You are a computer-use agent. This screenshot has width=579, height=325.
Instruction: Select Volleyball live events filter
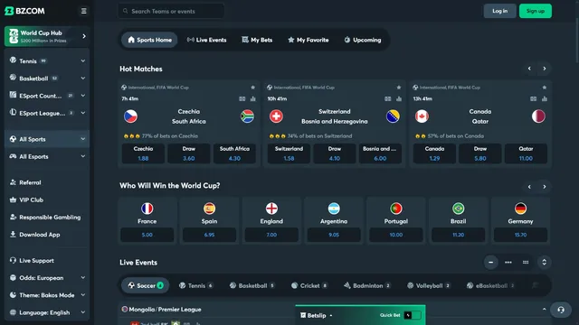(429, 285)
